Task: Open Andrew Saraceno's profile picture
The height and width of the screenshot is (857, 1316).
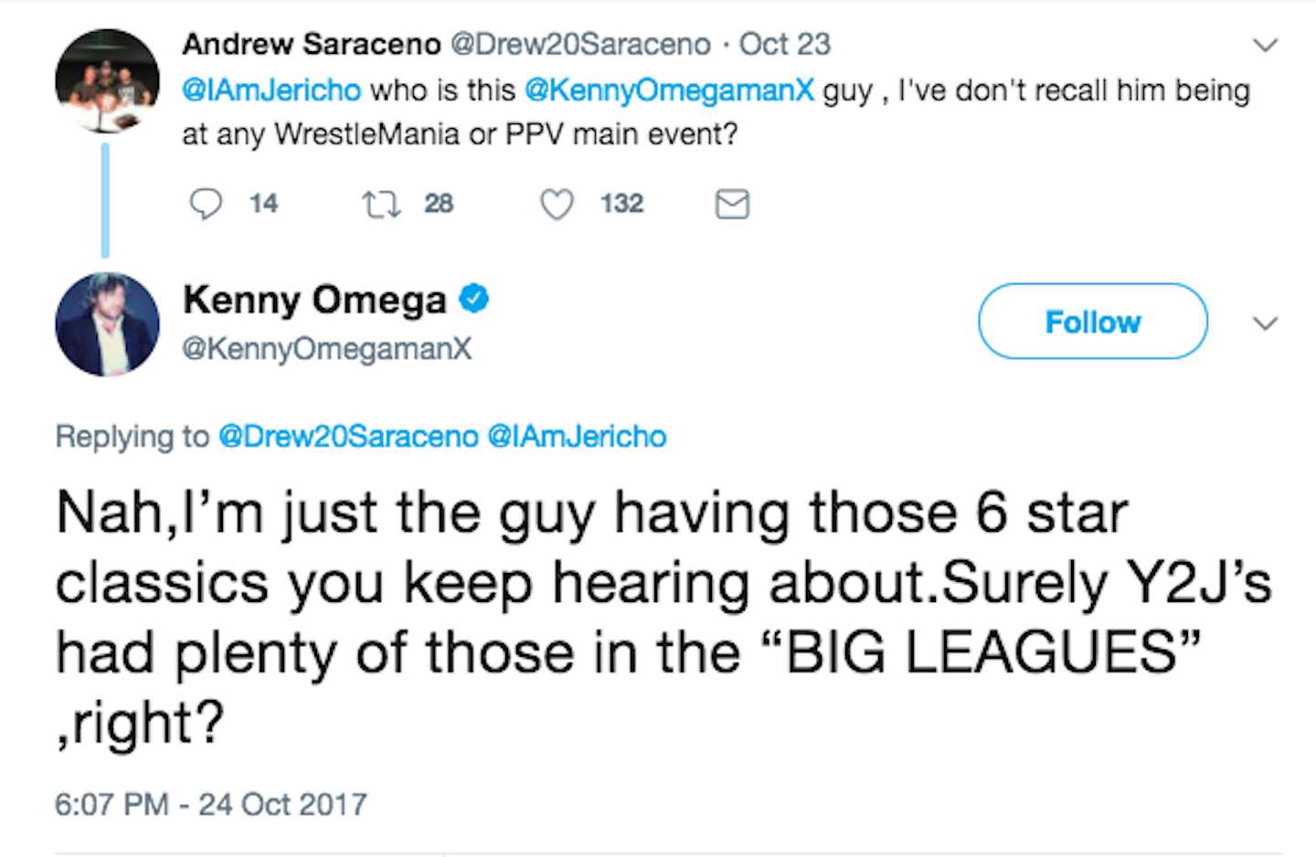Action: pos(107,80)
